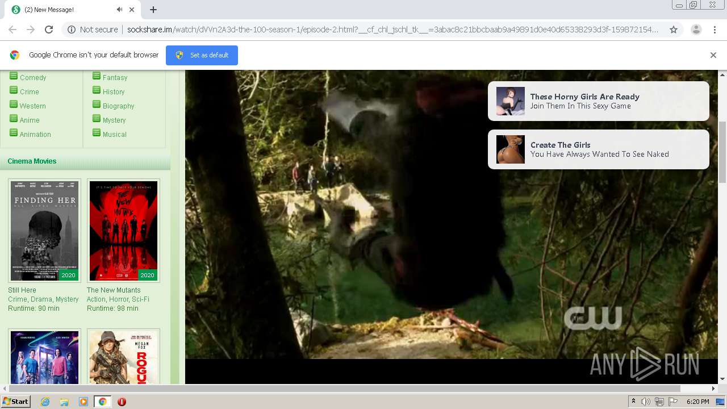View the 'Not secure' site information
This screenshot has width=727, height=409.
[93, 30]
